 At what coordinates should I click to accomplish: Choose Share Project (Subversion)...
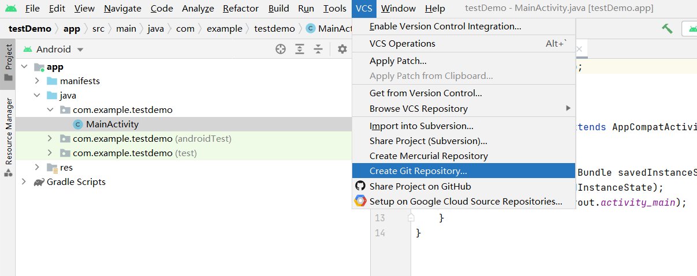click(464, 141)
